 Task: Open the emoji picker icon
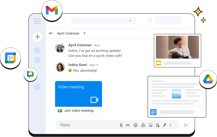click(135, 125)
